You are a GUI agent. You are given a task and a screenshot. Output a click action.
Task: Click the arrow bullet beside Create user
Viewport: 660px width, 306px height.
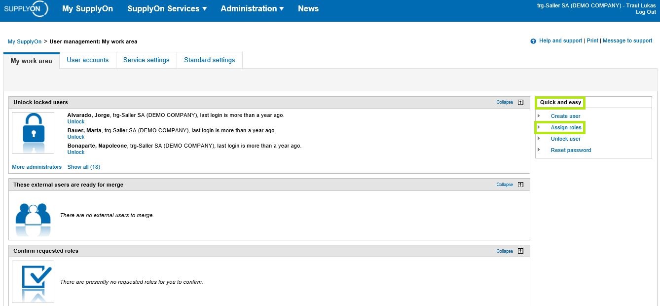tap(539, 116)
